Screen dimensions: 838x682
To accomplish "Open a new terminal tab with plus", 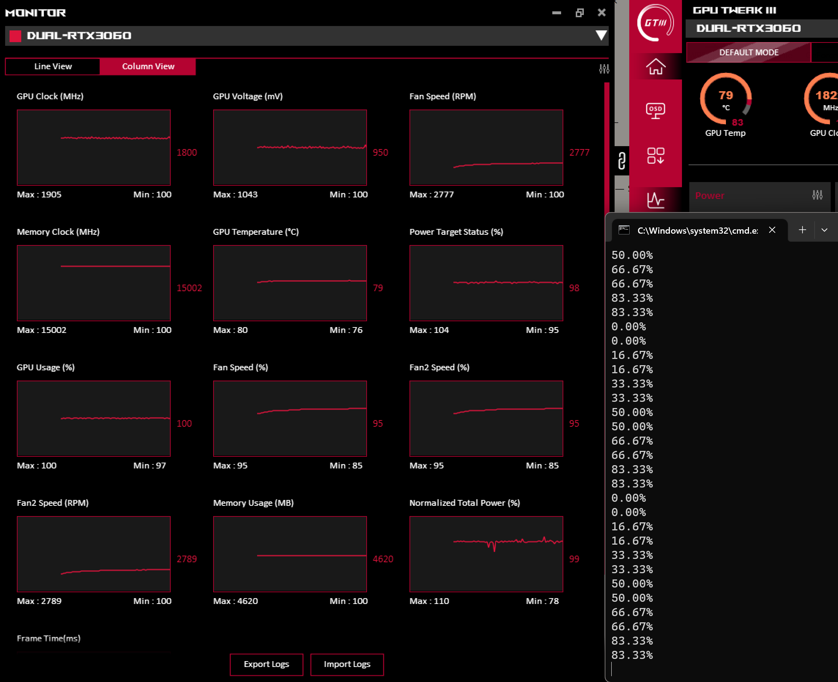I will click(x=802, y=230).
